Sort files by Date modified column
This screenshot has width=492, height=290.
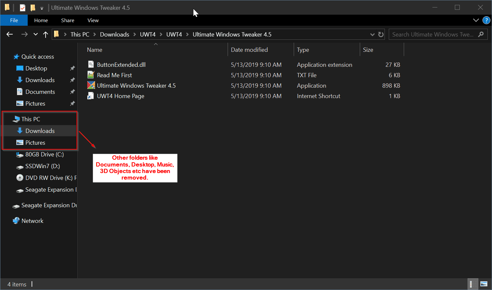(249, 50)
